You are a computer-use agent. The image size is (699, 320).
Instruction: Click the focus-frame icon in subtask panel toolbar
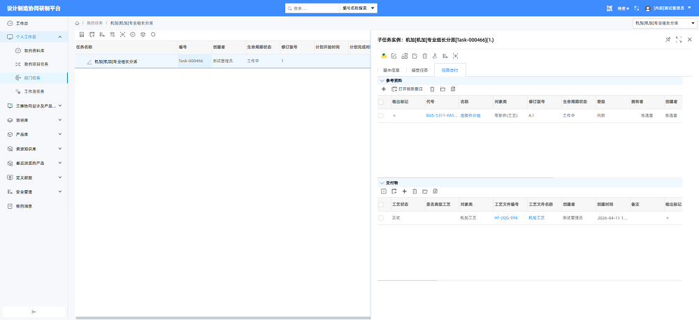455,56
